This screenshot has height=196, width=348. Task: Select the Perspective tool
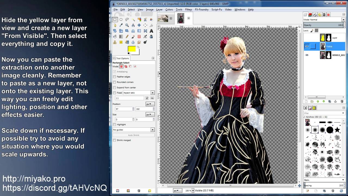[133, 31]
